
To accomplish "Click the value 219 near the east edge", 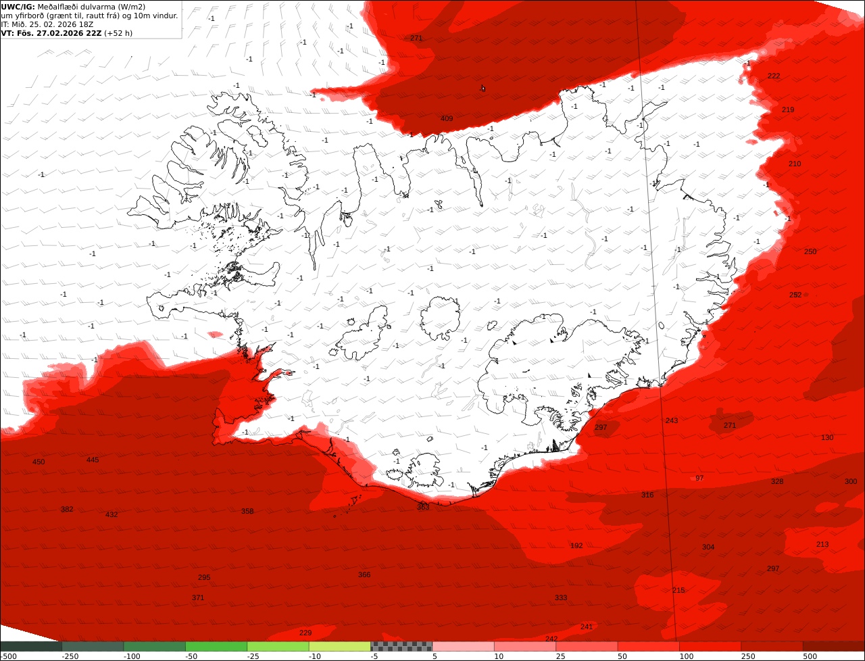I will [788, 109].
